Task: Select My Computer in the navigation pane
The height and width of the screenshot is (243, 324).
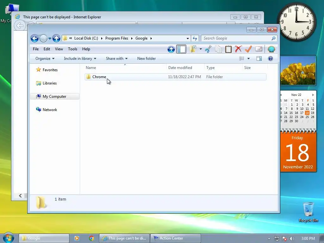Action: point(55,97)
